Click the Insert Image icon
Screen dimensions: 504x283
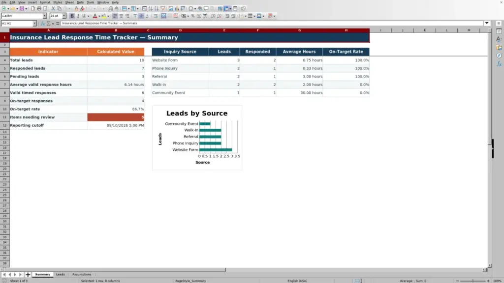pos(171,8)
